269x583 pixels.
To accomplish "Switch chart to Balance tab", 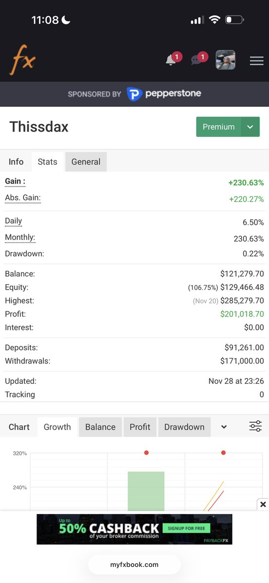I will [100, 427].
